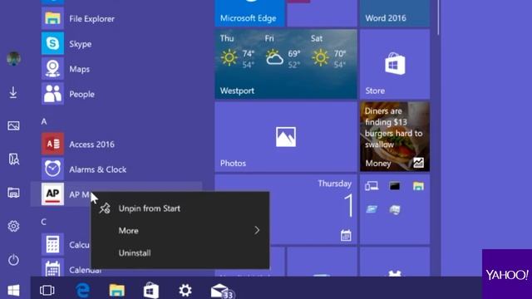The height and width of the screenshot is (299, 532).
Task: Click the Start menu scrollbar
Action: 438,17
